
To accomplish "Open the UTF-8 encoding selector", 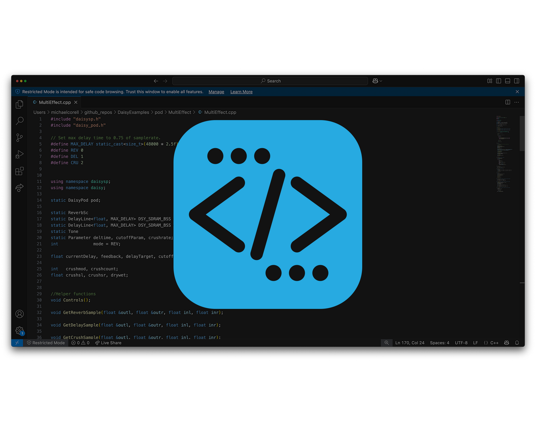I will coord(461,343).
